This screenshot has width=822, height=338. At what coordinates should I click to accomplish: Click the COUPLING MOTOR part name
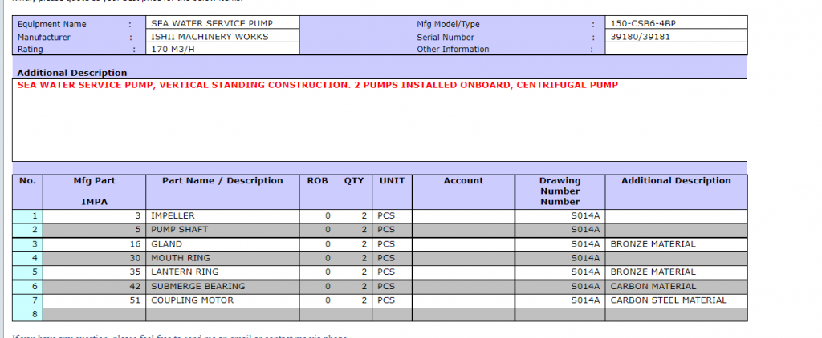pyautogui.click(x=222, y=300)
